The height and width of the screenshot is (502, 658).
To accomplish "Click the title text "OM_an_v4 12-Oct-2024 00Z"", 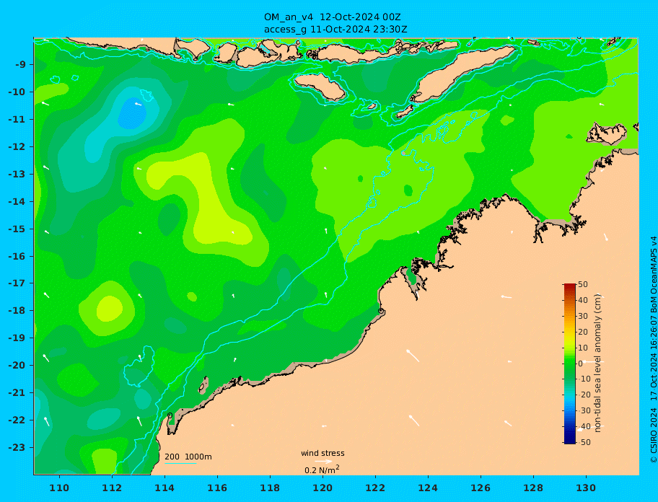I will coord(333,17).
